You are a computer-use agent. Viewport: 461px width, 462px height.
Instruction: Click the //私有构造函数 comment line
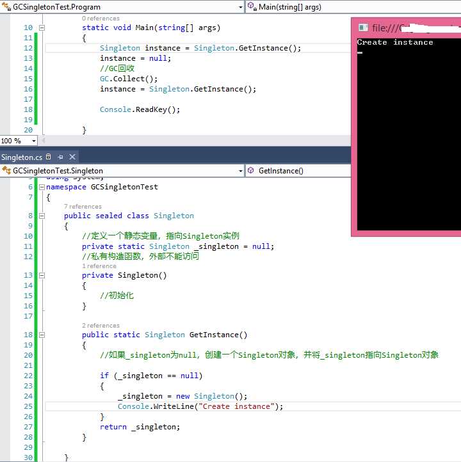coord(141,256)
